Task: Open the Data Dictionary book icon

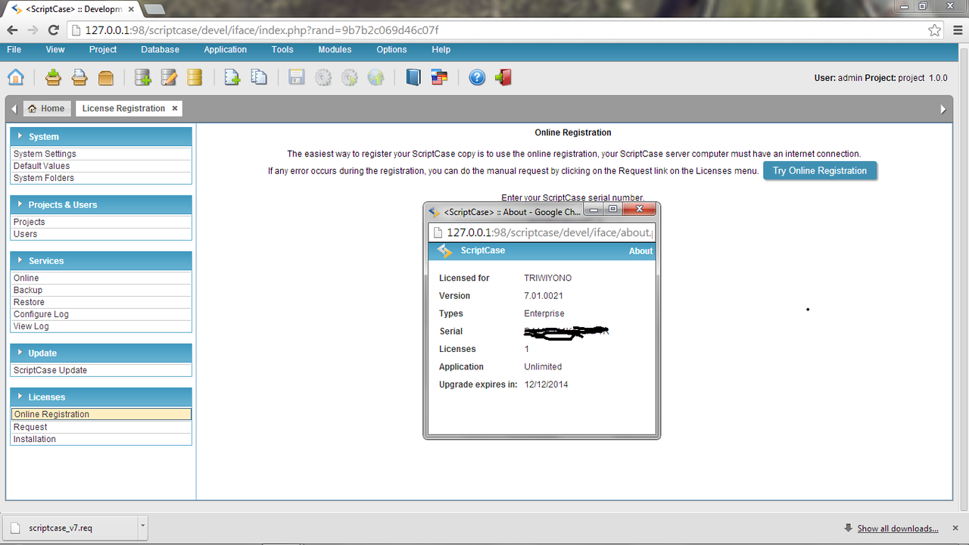Action: coord(413,77)
